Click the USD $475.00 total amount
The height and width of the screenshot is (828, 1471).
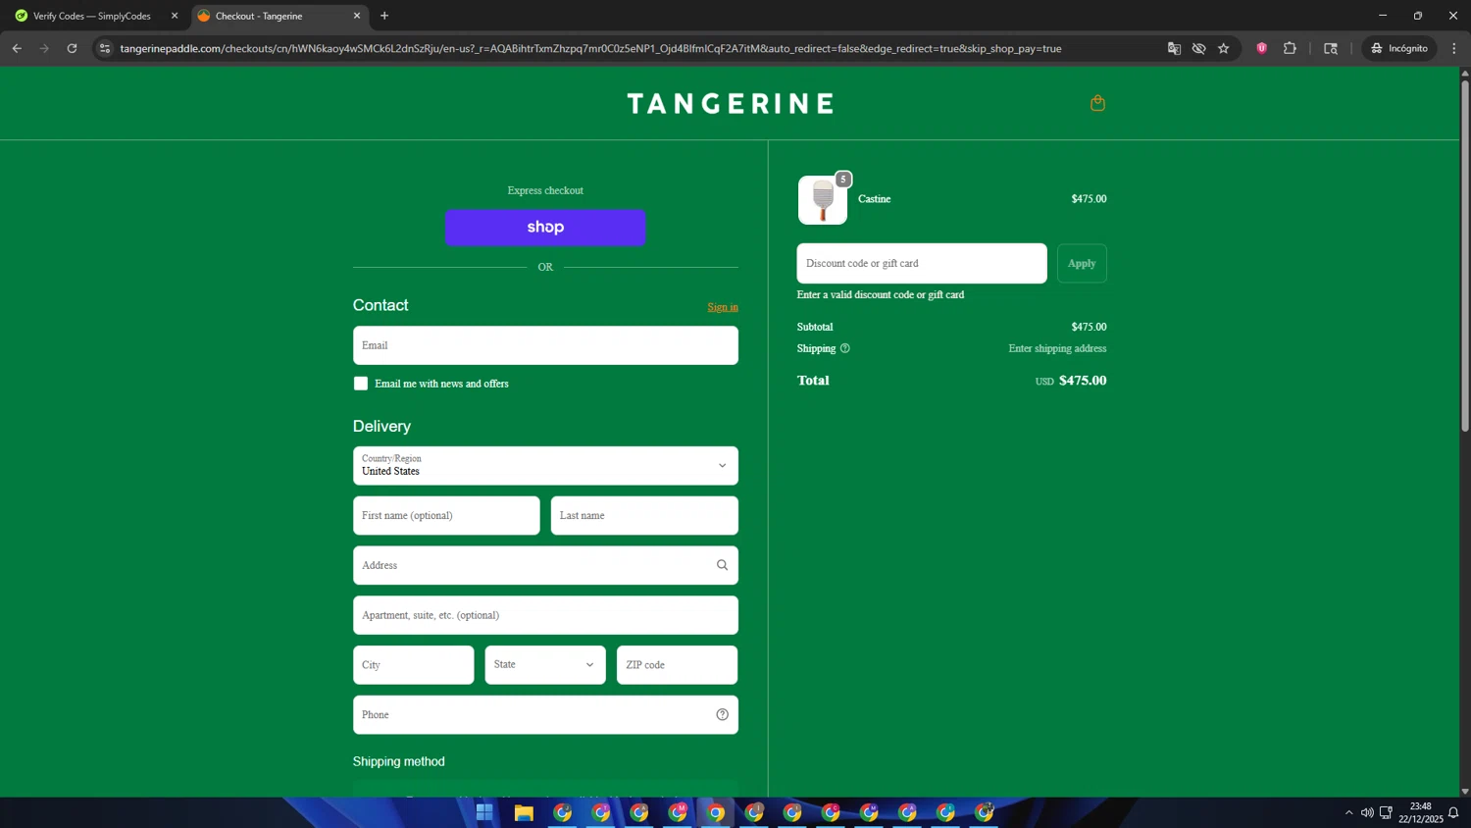click(x=1071, y=381)
